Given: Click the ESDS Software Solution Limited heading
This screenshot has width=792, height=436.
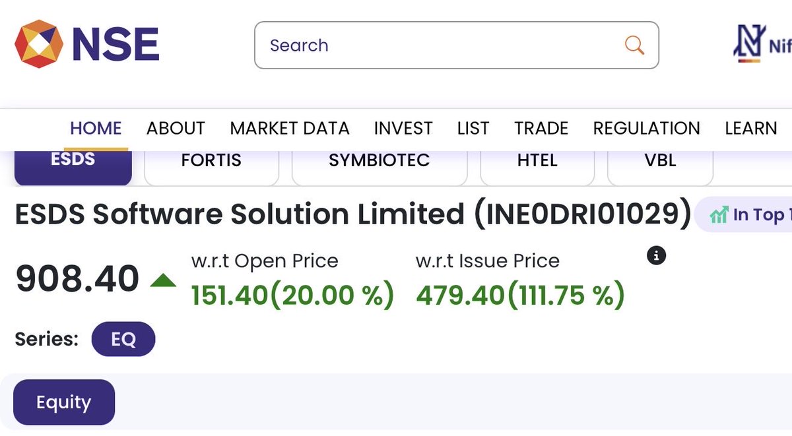Looking at the screenshot, I should [x=353, y=215].
